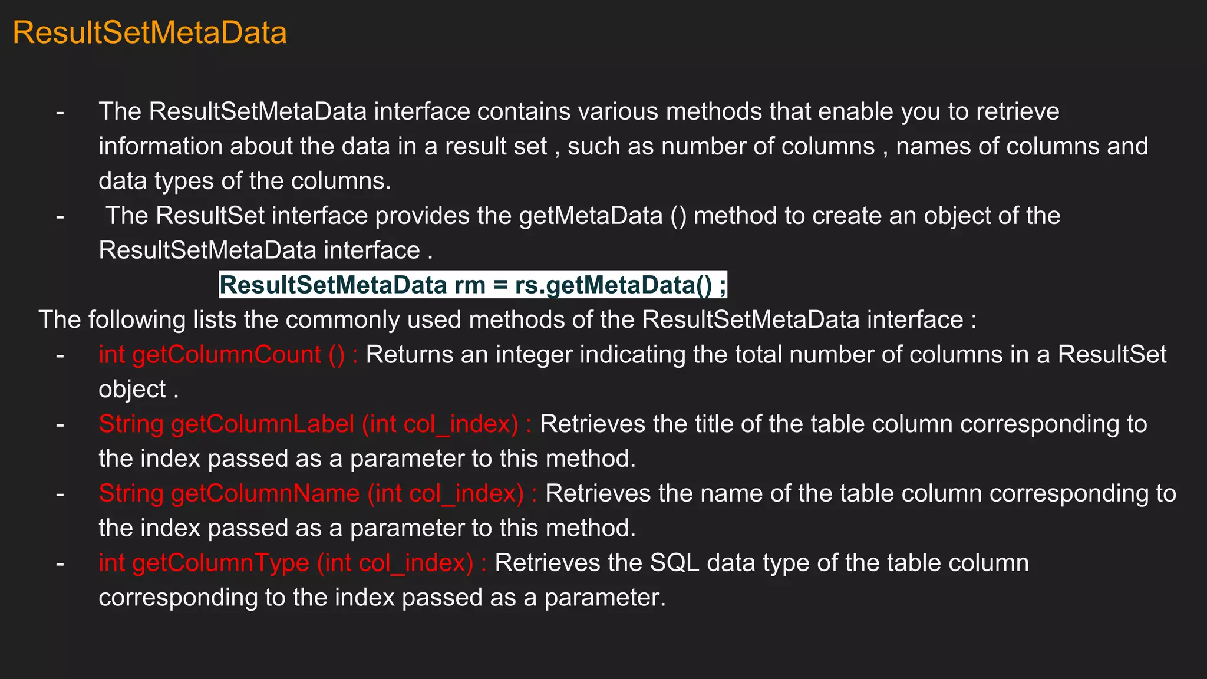Click the ResultSetMetaData slide title
This screenshot has width=1207, height=679.
click(150, 32)
